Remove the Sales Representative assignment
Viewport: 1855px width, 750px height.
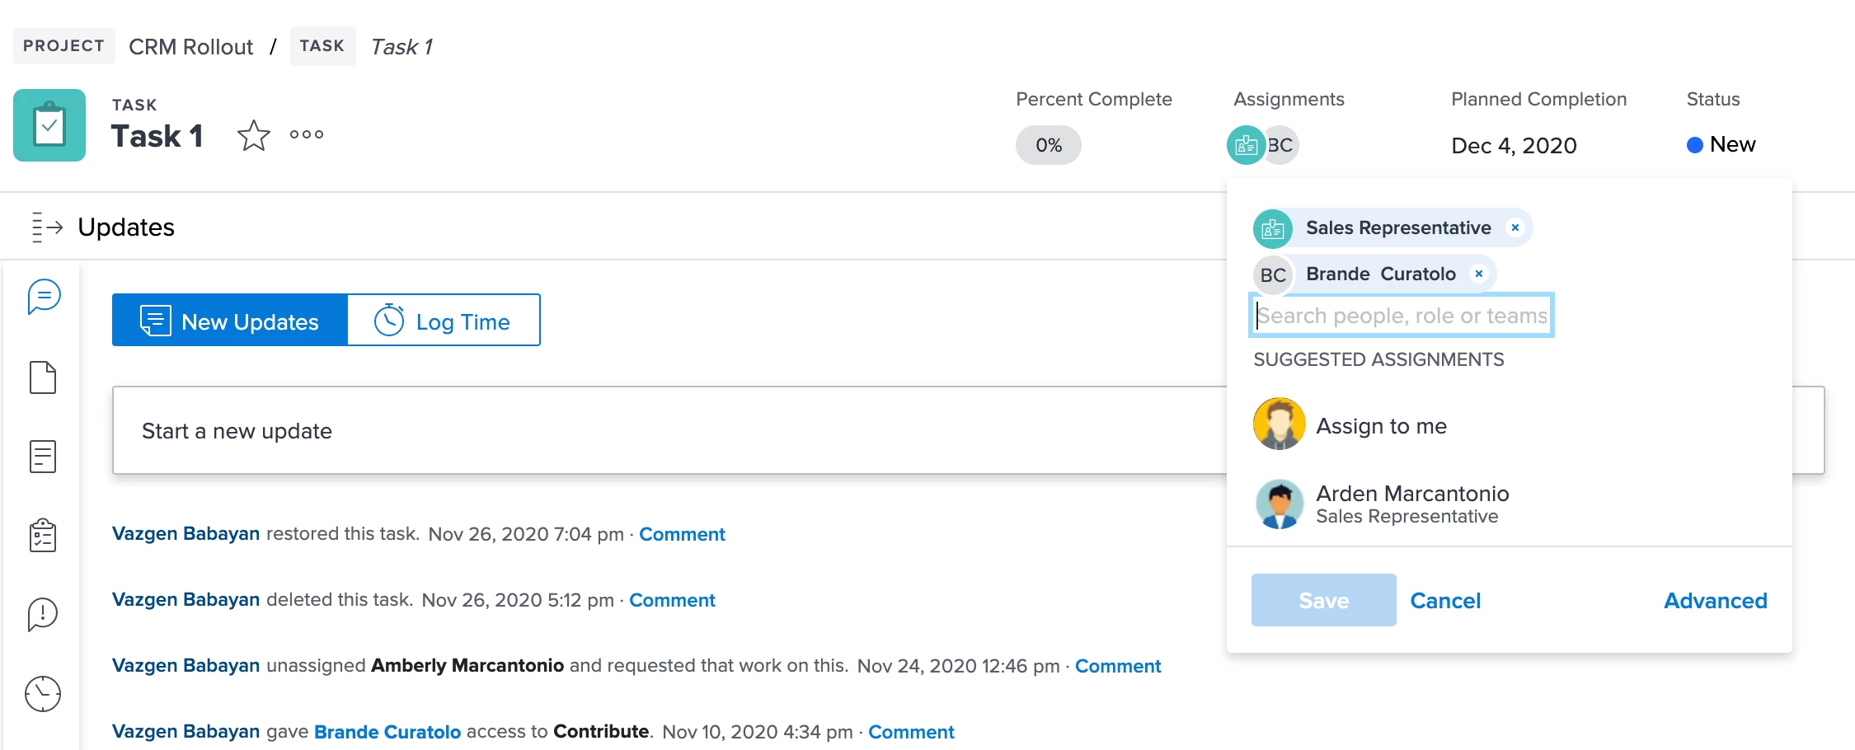(x=1515, y=227)
